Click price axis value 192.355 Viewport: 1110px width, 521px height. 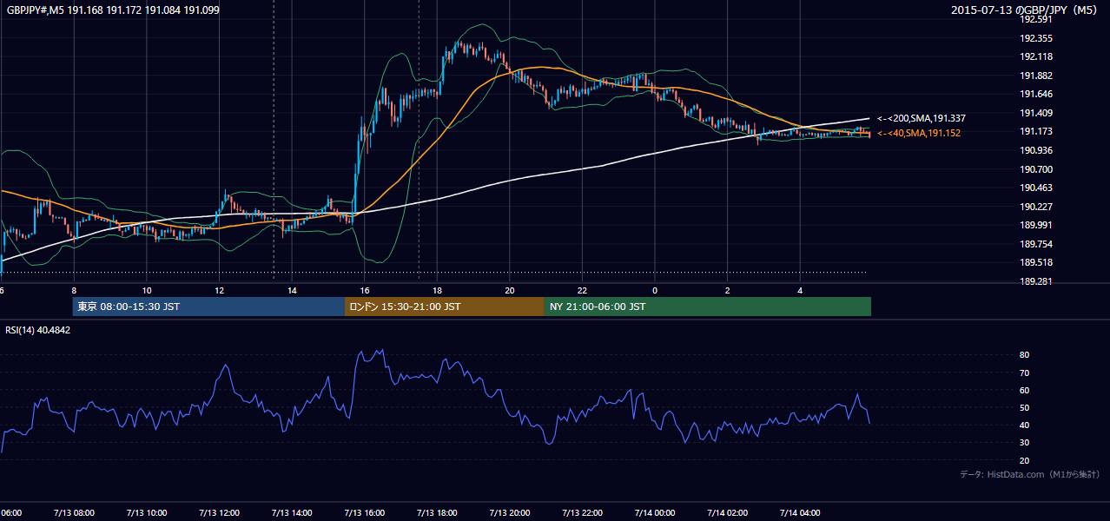coord(1036,38)
